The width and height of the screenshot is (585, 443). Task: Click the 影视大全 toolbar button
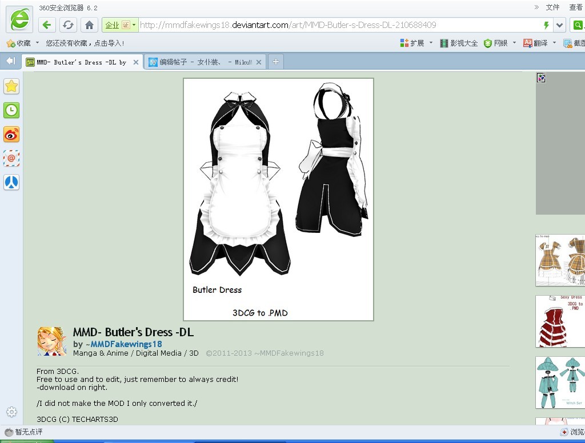pos(459,43)
